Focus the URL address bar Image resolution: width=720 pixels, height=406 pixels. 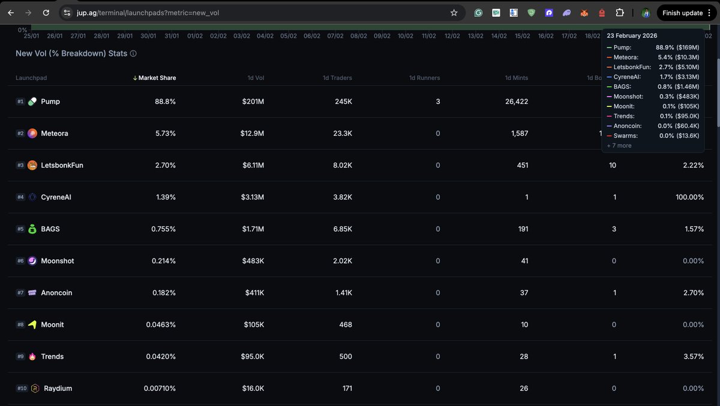[x=261, y=13]
